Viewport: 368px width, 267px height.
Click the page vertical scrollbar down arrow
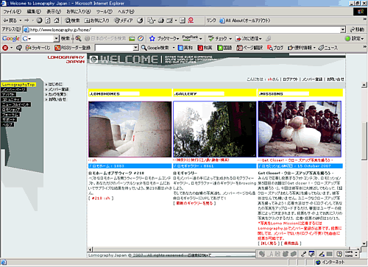(x=364, y=243)
